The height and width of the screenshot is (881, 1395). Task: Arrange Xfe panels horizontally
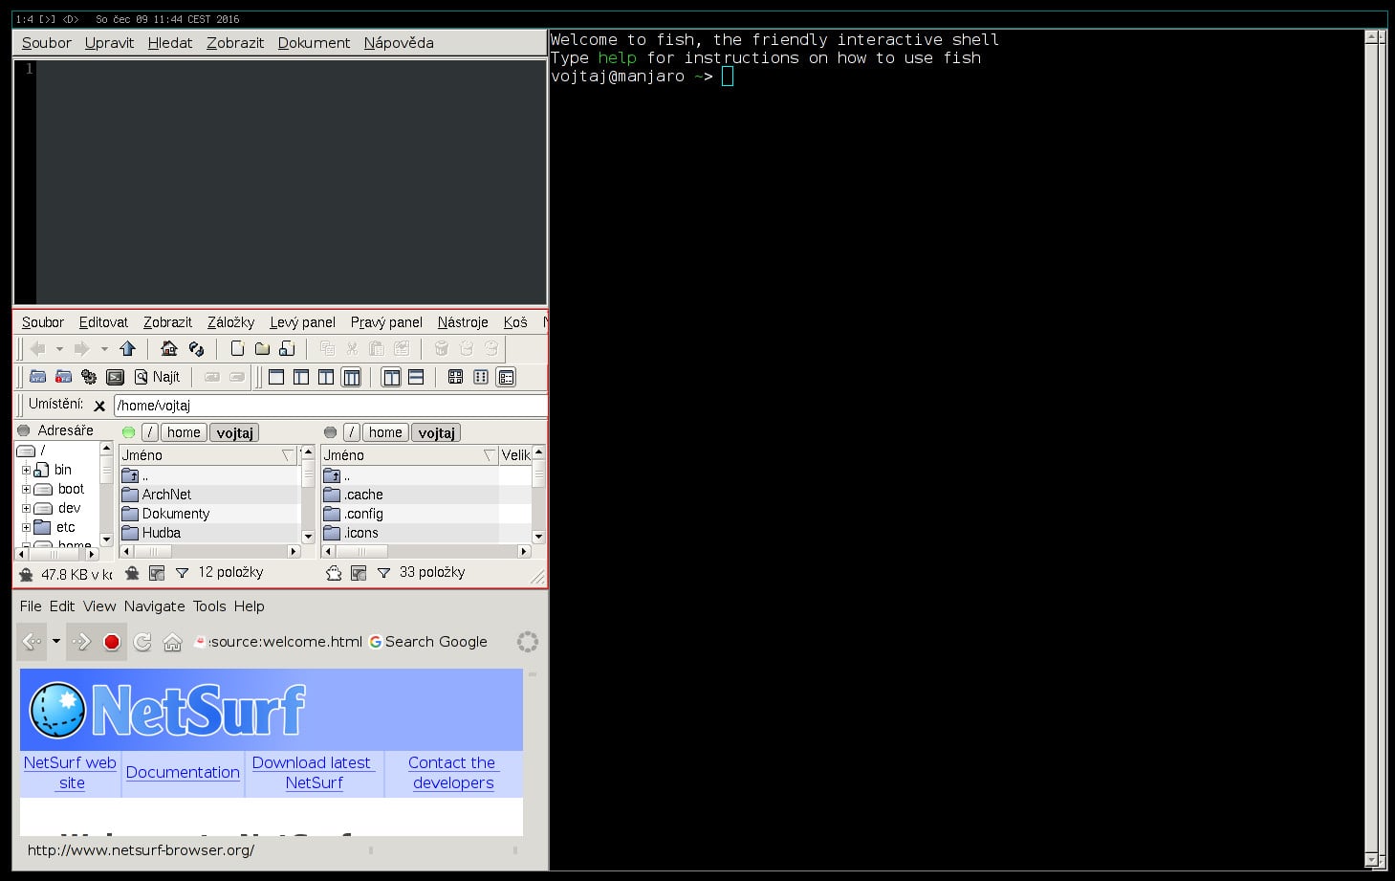pos(416,377)
